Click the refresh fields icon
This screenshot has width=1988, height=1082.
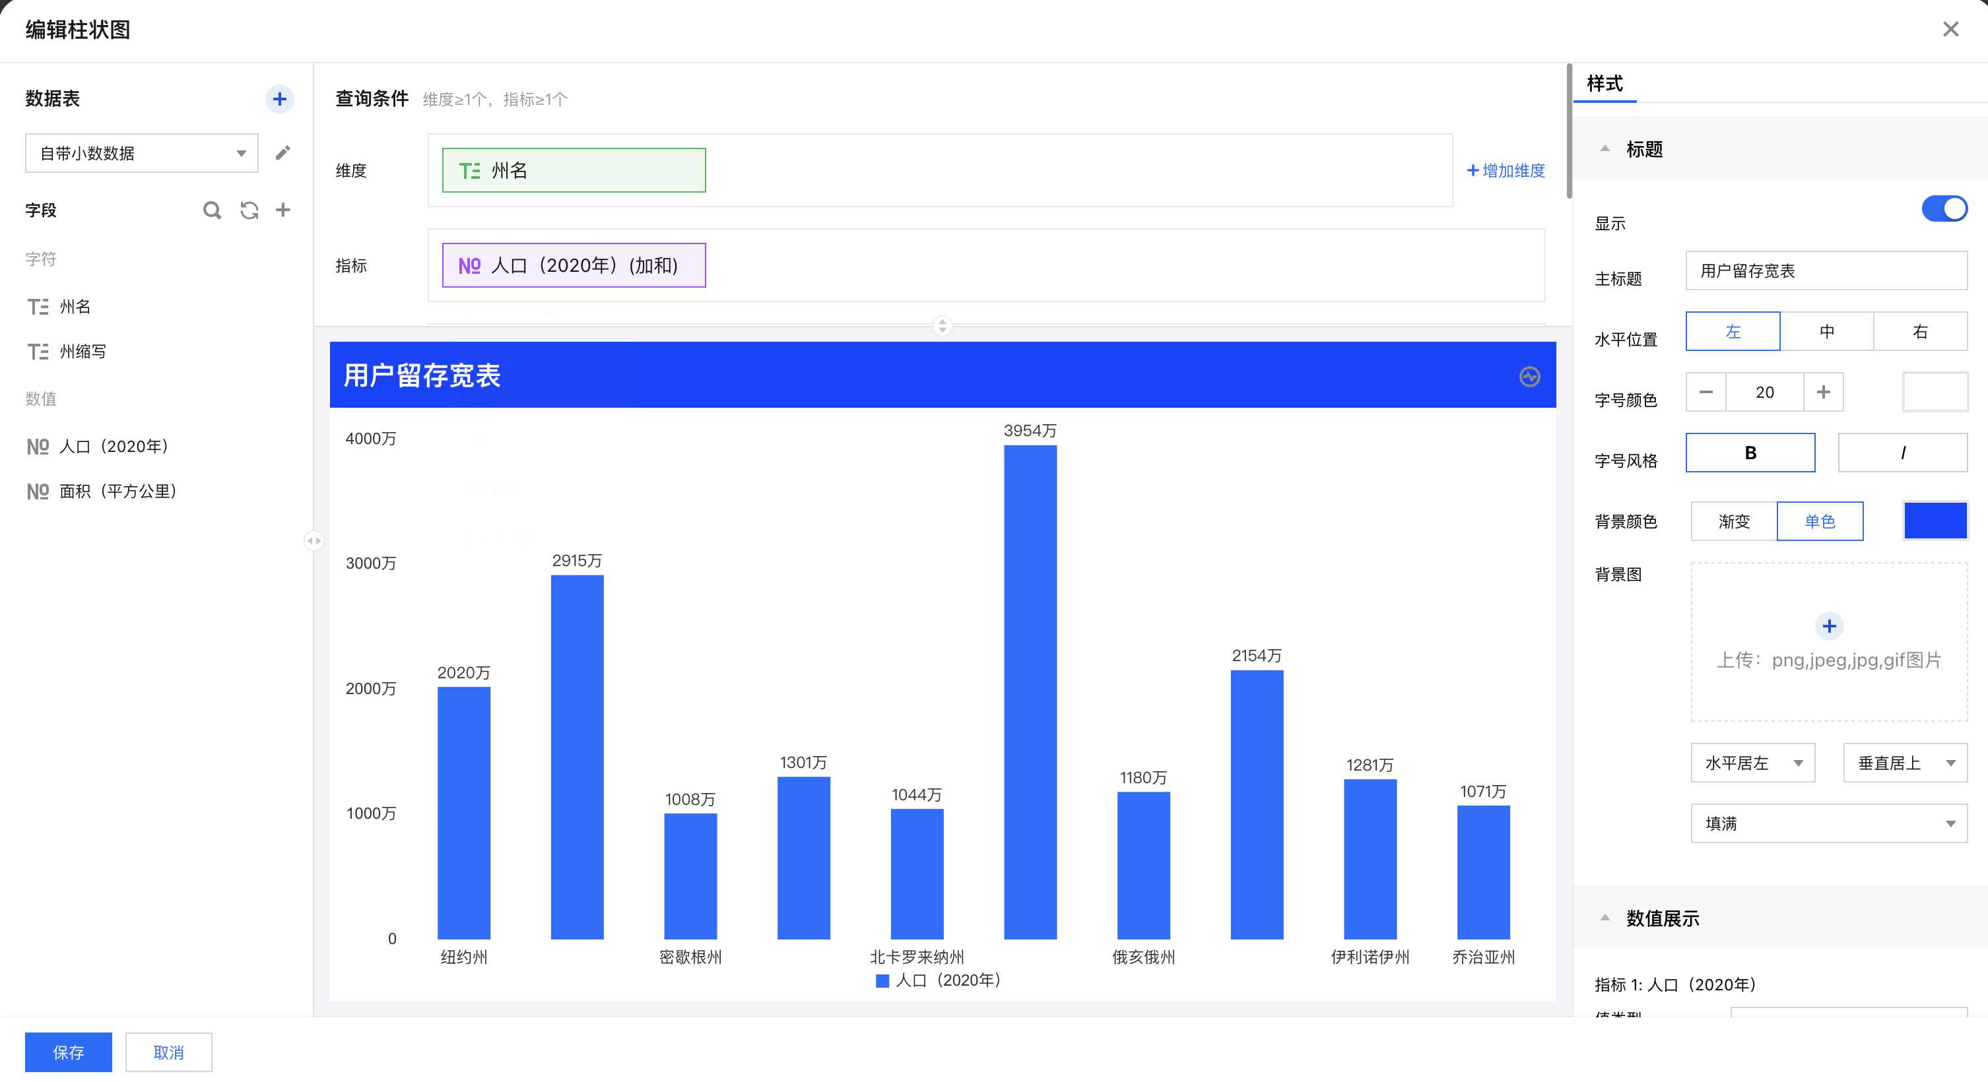(248, 210)
